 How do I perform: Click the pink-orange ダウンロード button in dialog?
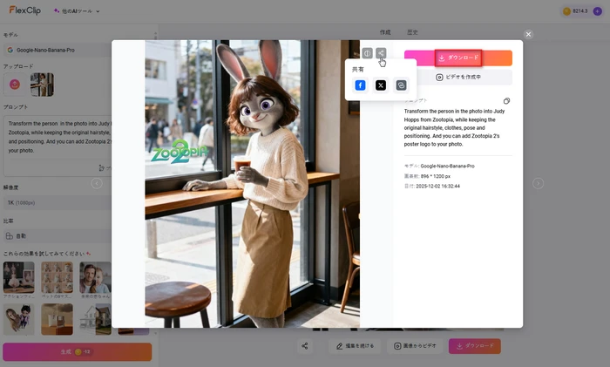coord(458,58)
